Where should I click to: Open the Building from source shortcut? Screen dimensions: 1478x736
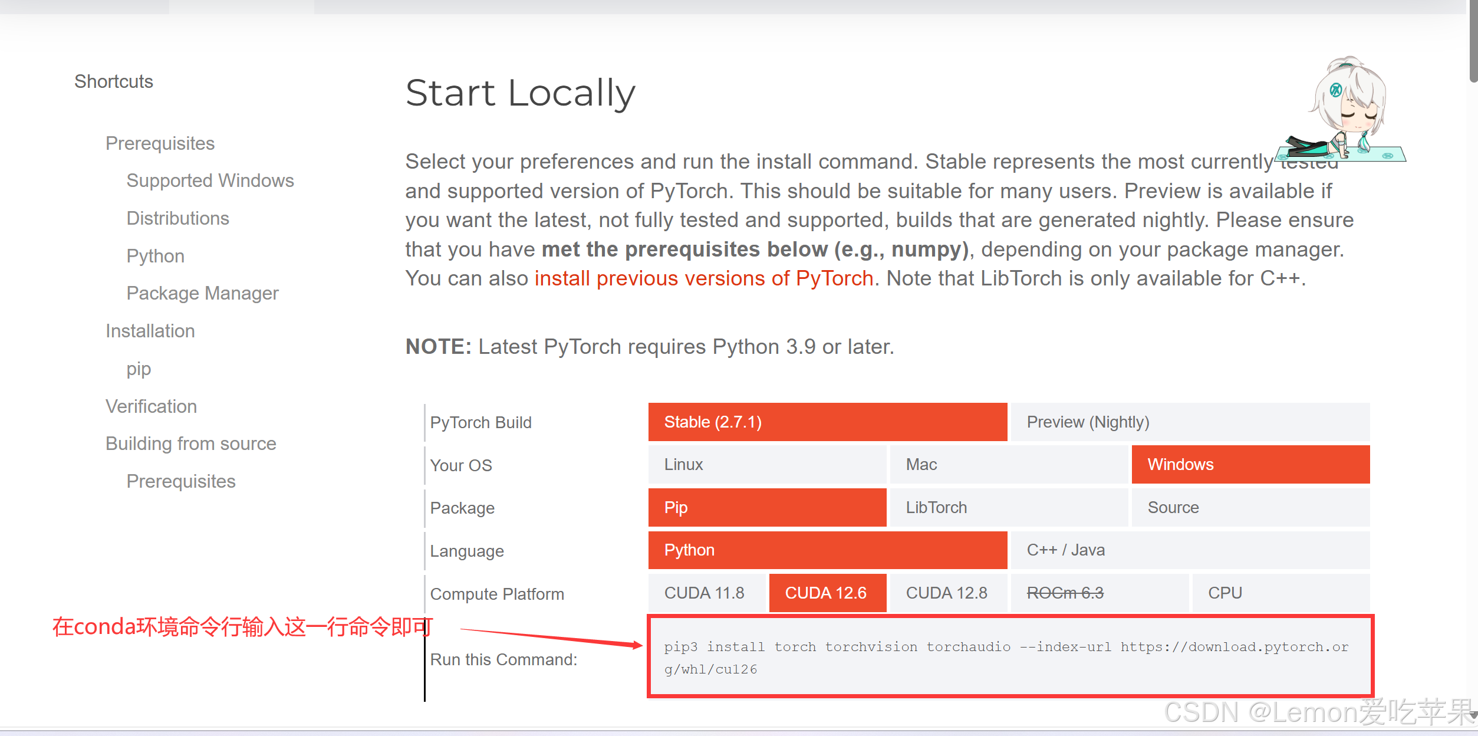pos(190,443)
